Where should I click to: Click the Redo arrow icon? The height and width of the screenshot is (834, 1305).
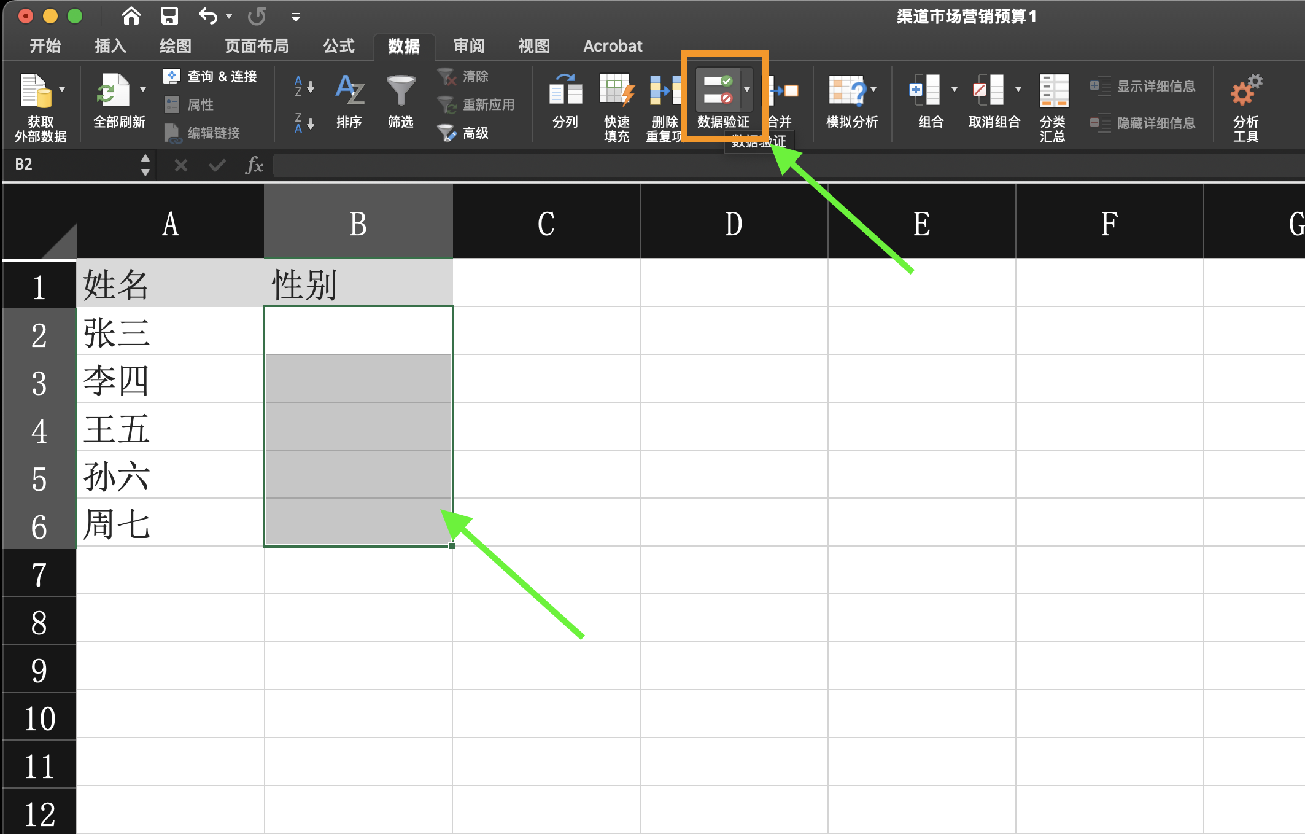(x=257, y=16)
